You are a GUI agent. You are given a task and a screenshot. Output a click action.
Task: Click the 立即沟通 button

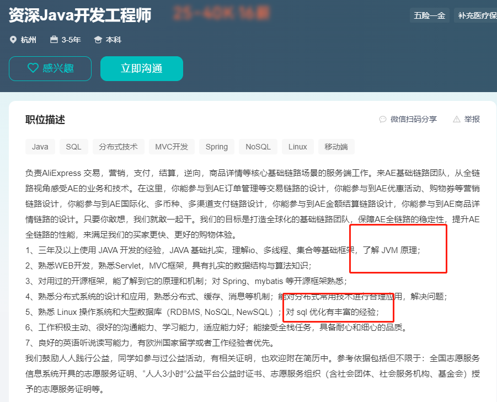click(142, 68)
